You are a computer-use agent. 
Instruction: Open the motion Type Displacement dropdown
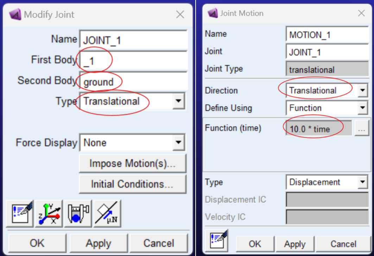pos(362,182)
